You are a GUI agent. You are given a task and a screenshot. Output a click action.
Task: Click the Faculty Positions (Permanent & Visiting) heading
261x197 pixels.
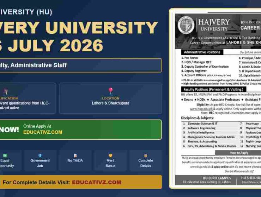point(213,89)
